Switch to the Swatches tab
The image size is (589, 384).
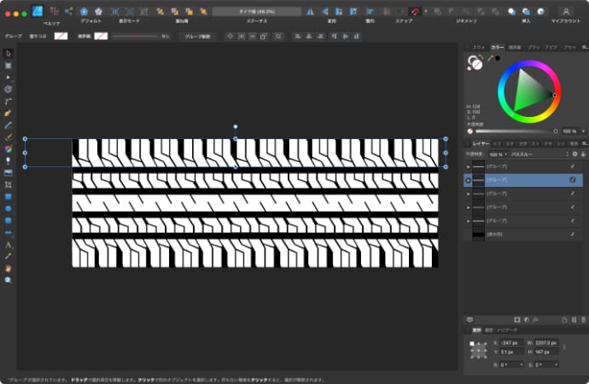pyautogui.click(x=478, y=47)
